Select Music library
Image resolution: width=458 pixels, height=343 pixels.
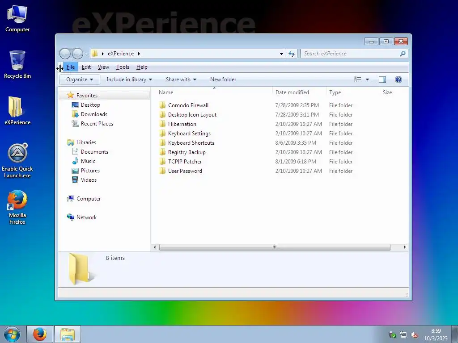tap(88, 161)
